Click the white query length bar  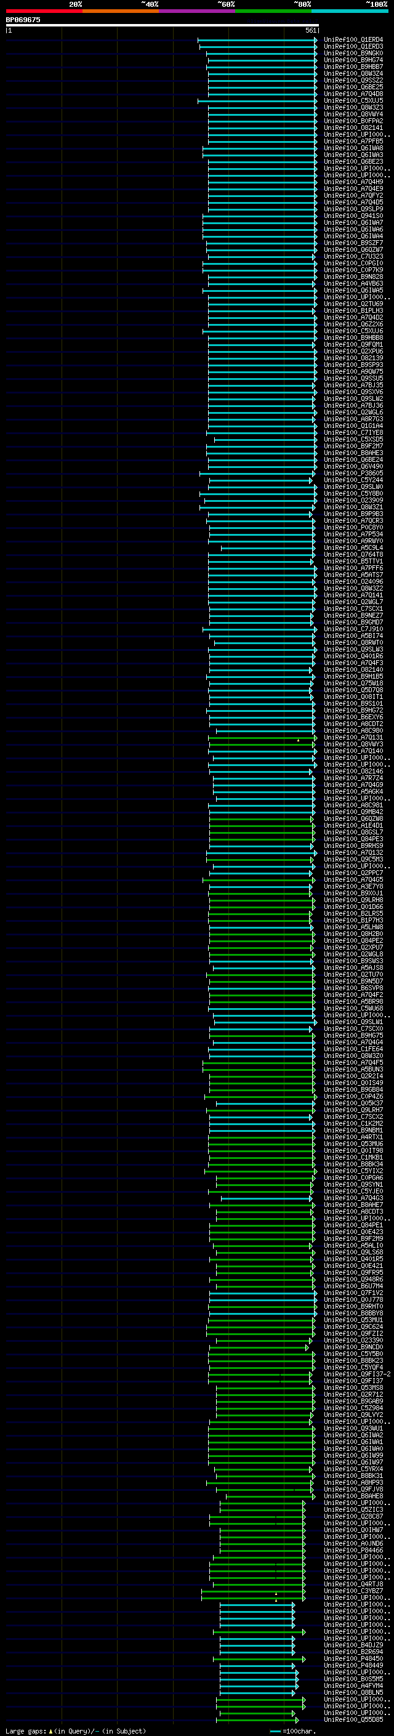pos(163,26)
